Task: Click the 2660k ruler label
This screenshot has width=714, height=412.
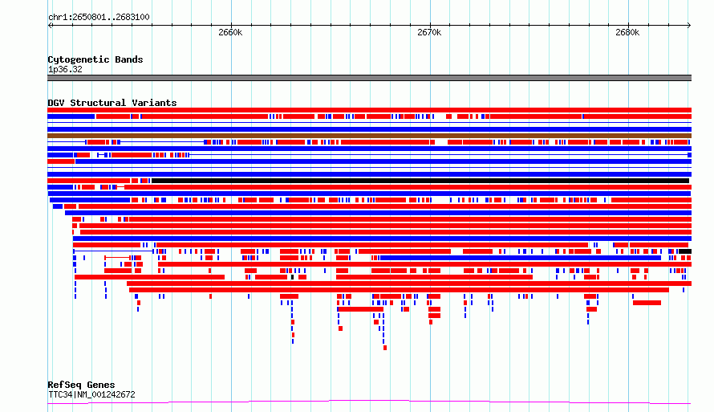Action: coord(230,32)
